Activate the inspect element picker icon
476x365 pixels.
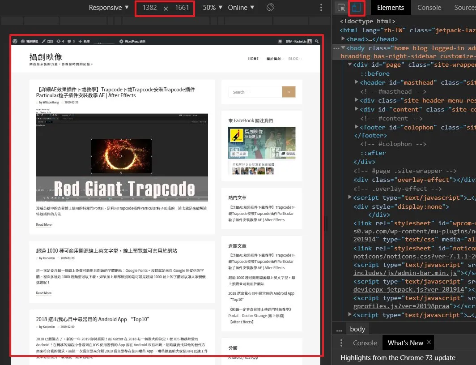[341, 8]
